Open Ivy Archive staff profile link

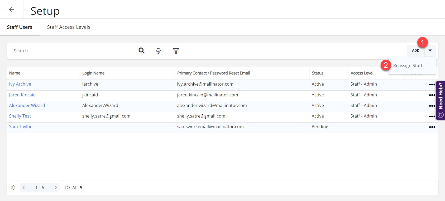(x=20, y=84)
